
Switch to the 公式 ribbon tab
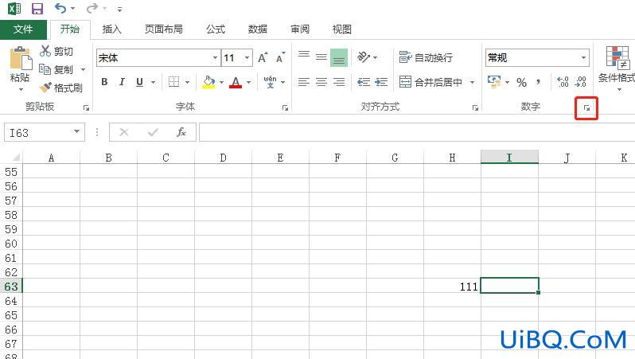(216, 29)
